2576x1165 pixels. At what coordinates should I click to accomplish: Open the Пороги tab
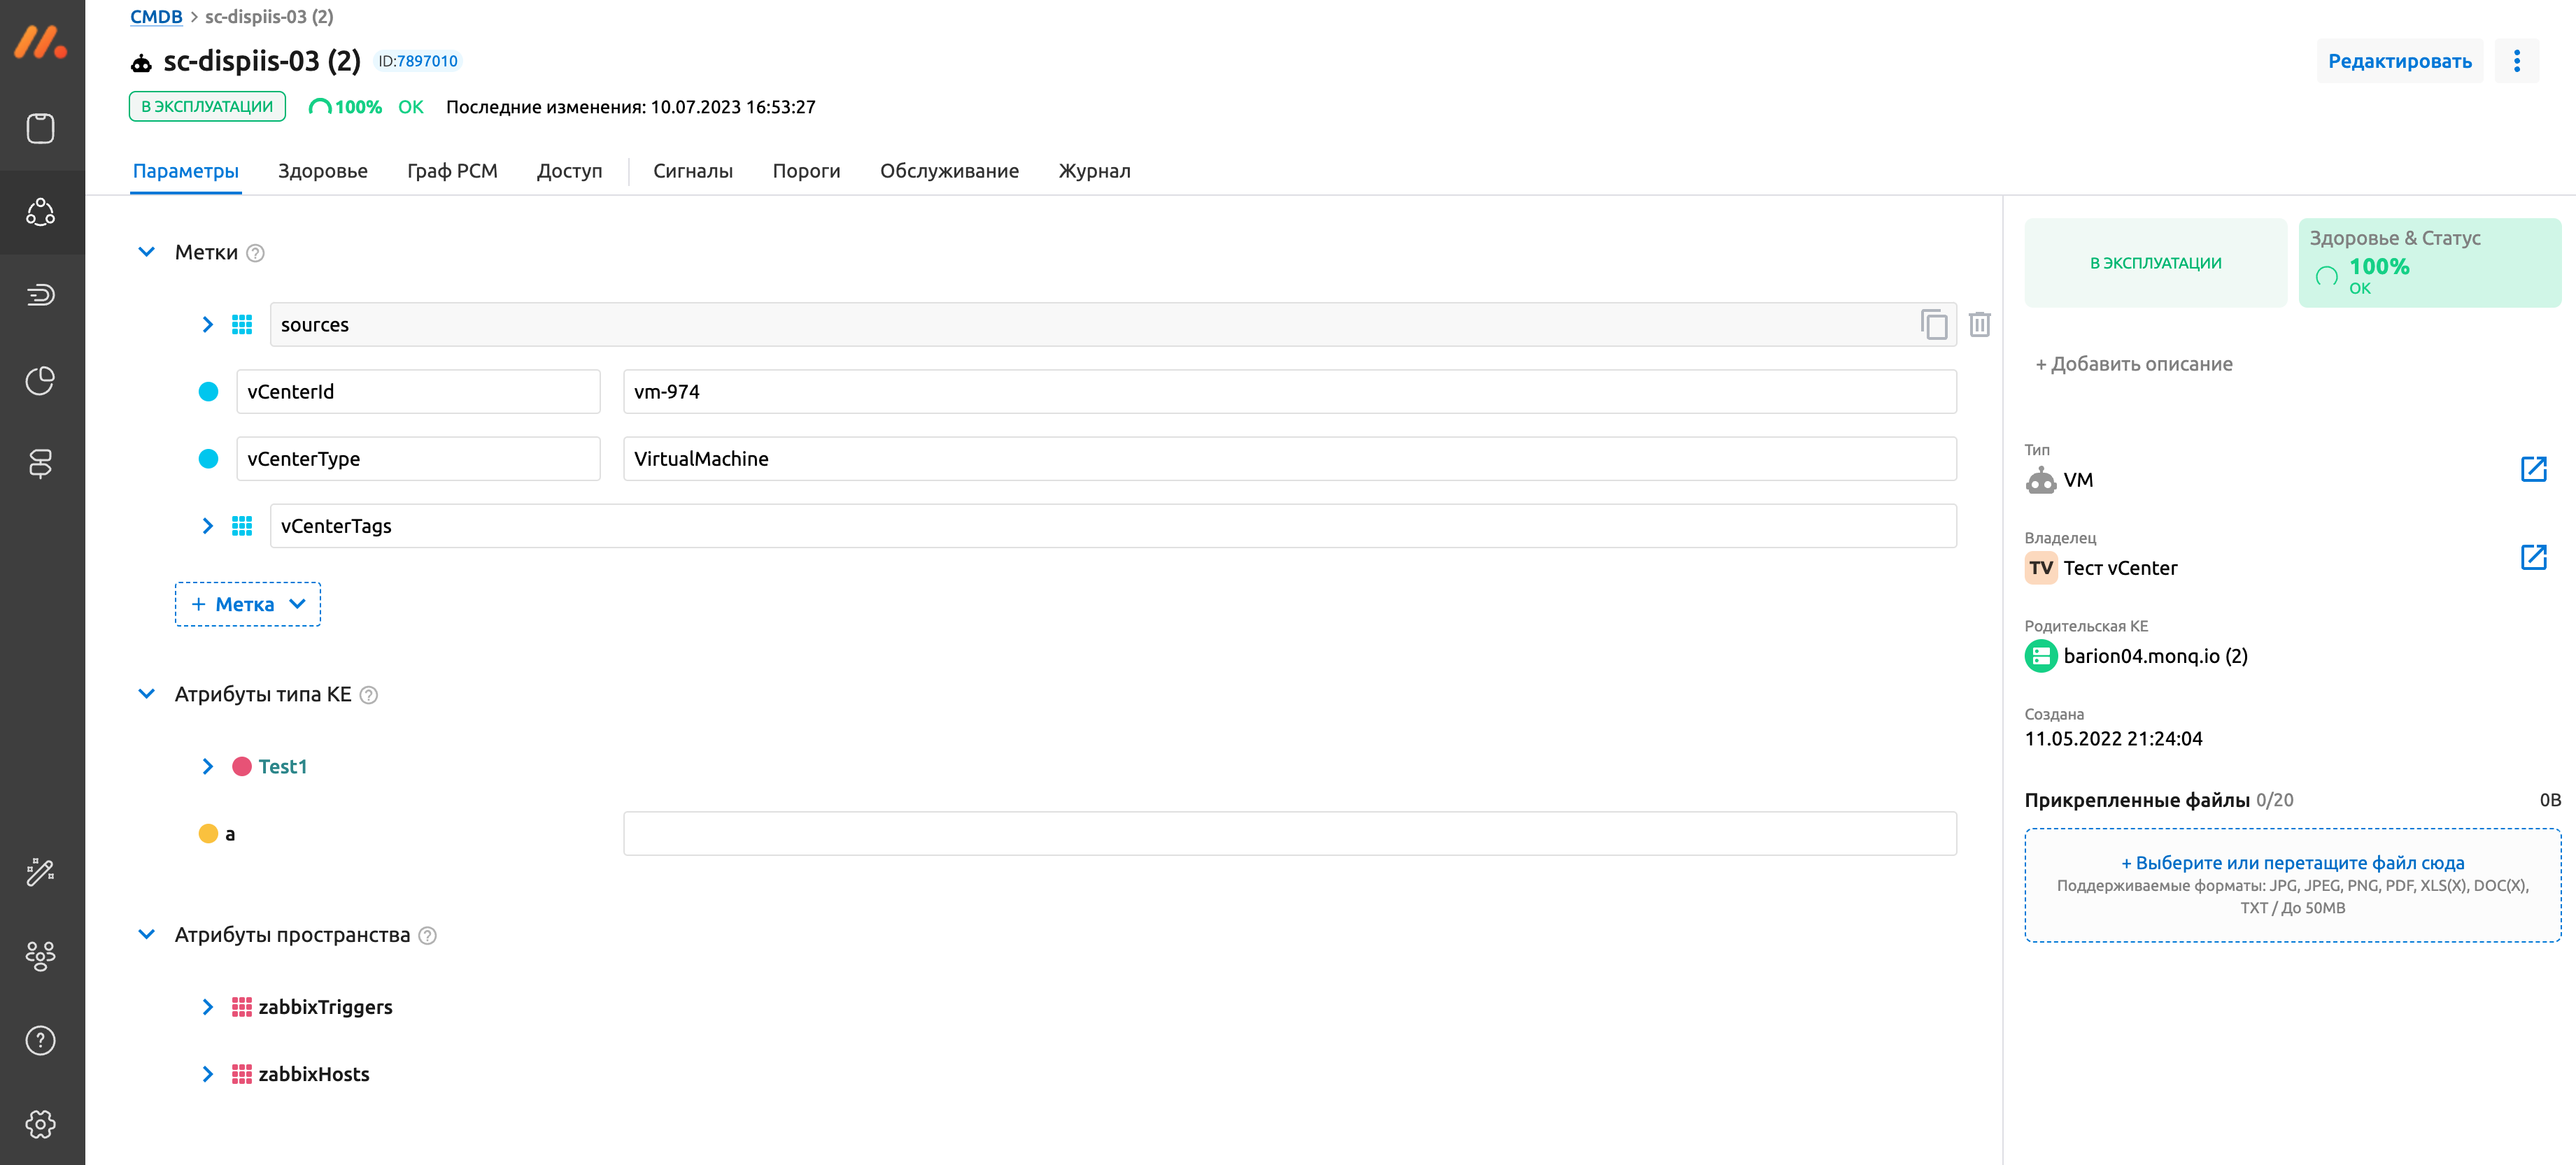pos(806,171)
